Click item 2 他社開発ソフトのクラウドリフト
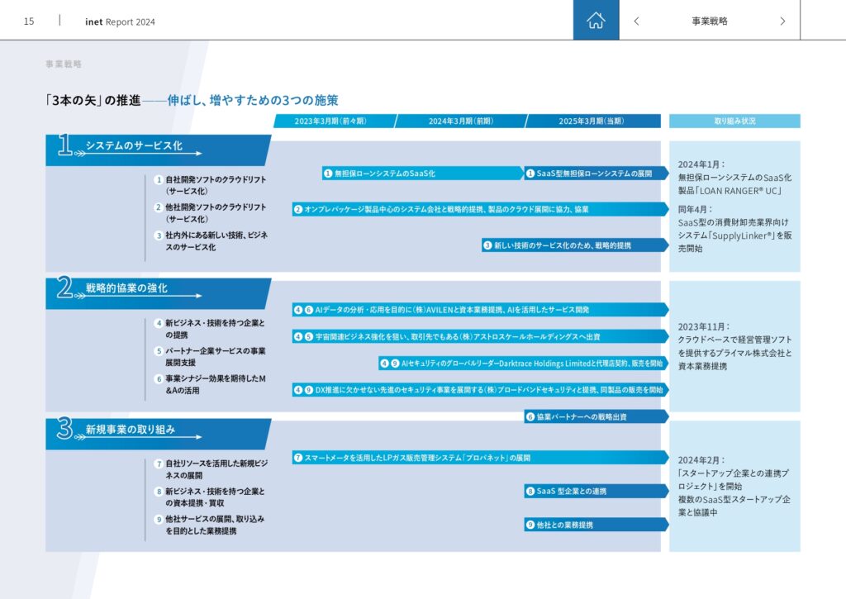Image resolution: width=846 pixels, height=599 pixels. click(211, 213)
